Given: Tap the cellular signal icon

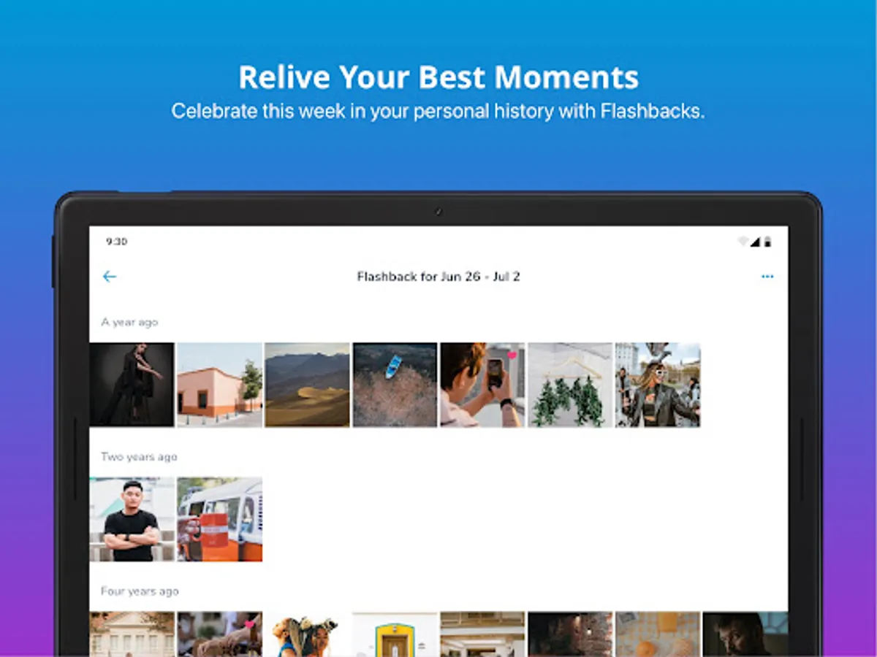Looking at the screenshot, I should coord(756,242).
